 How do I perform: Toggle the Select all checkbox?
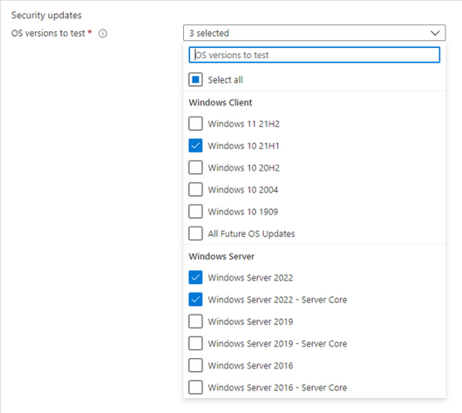(x=195, y=79)
